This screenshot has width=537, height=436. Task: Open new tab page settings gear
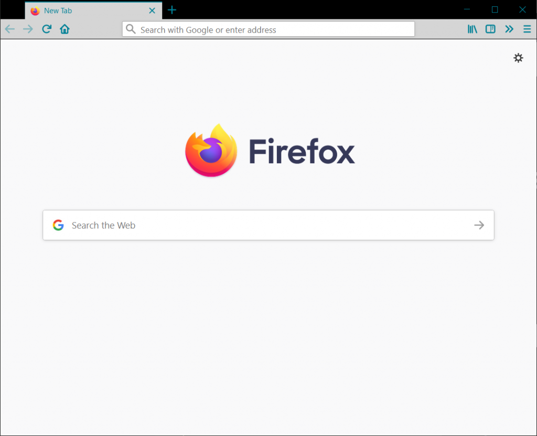coord(518,58)
